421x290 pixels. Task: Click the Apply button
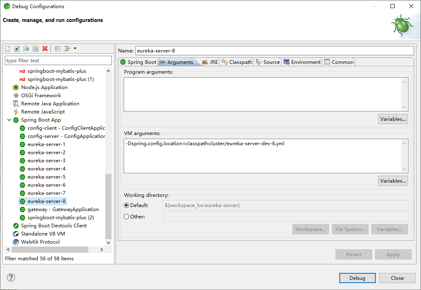393,254
